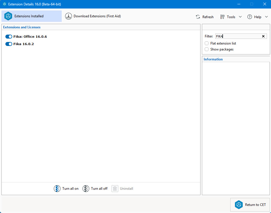Click the Return to CET button
Image resolution: width=271 pixels, height=213 pixels.
[x=250, y=205]
